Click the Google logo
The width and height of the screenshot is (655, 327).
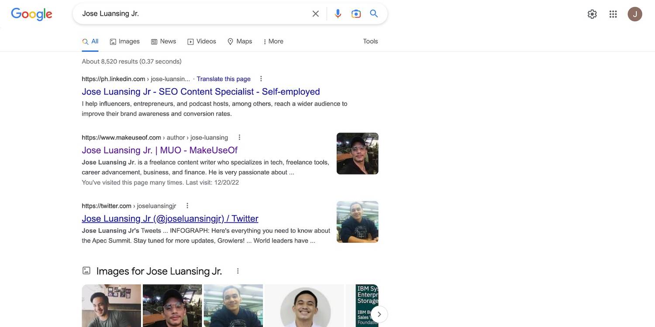pyautogui.click(x=31, y=14)
